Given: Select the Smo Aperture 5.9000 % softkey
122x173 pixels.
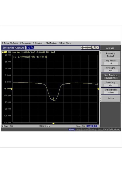Looking at the screenshot, I should pos(110,76).
